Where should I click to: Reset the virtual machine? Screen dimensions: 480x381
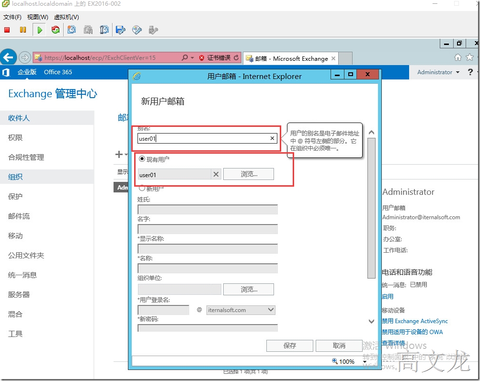(56, 30)
